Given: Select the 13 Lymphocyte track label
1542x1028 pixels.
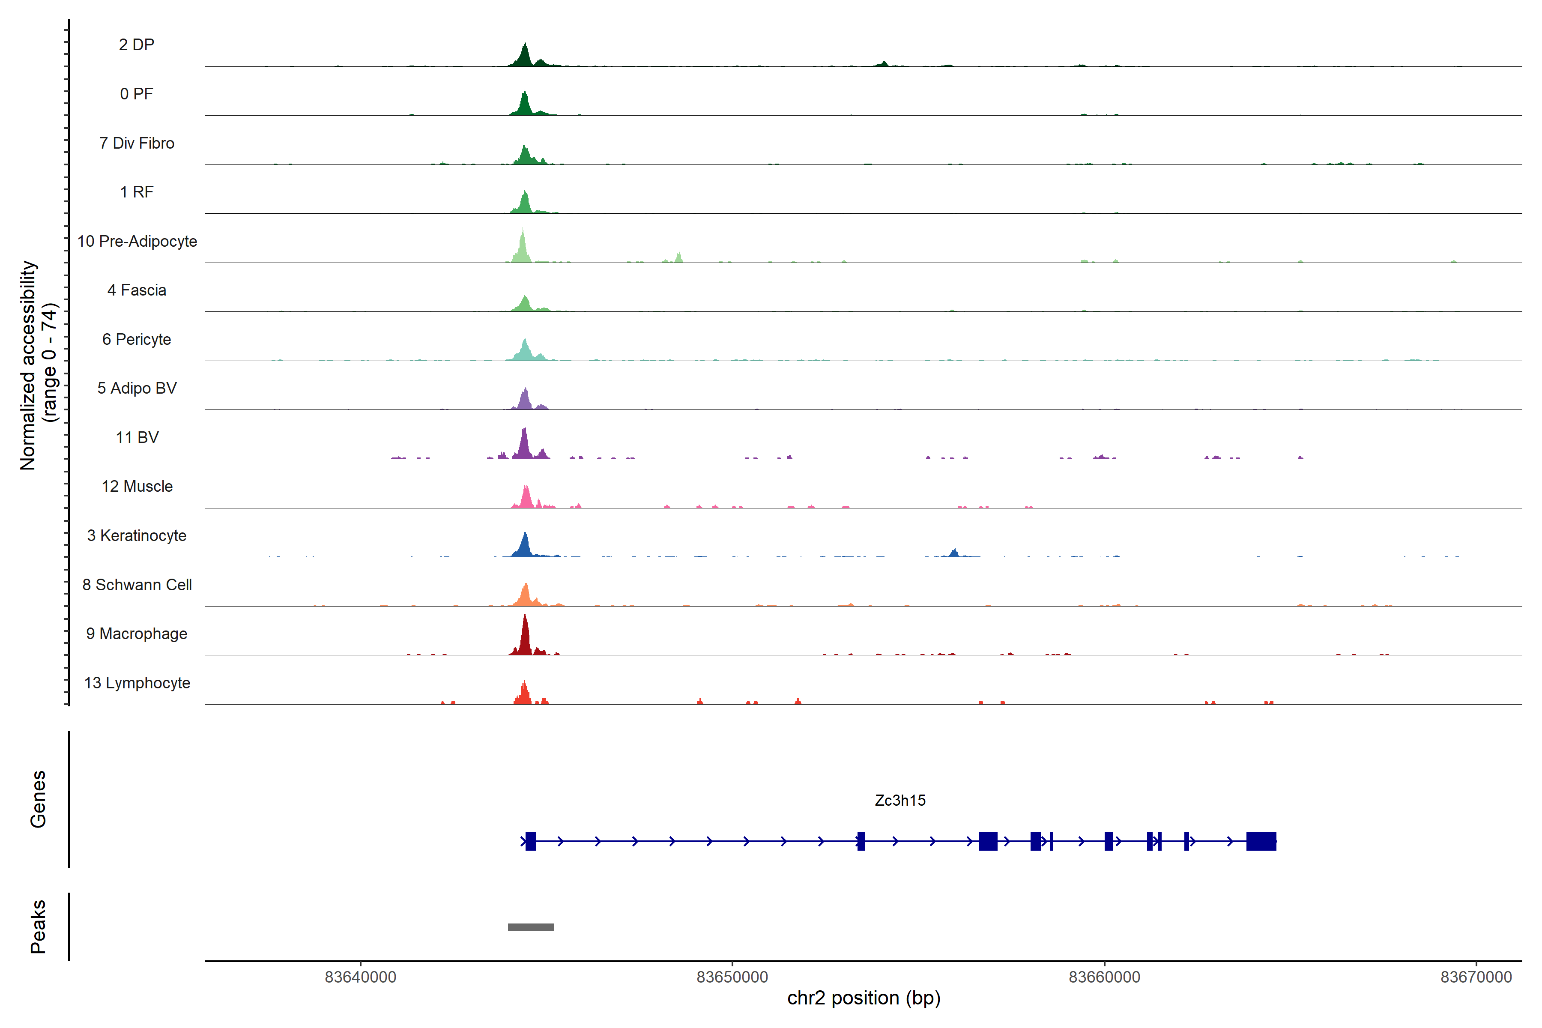Looking at the screenshot, I should tap(136, 682).
